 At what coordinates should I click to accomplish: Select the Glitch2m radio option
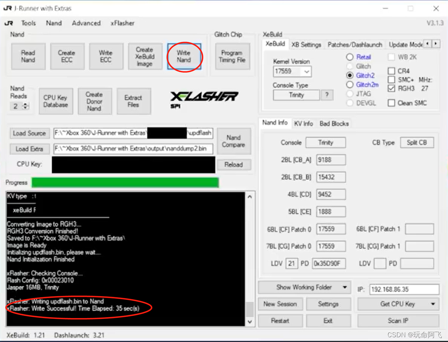point(350,84)
